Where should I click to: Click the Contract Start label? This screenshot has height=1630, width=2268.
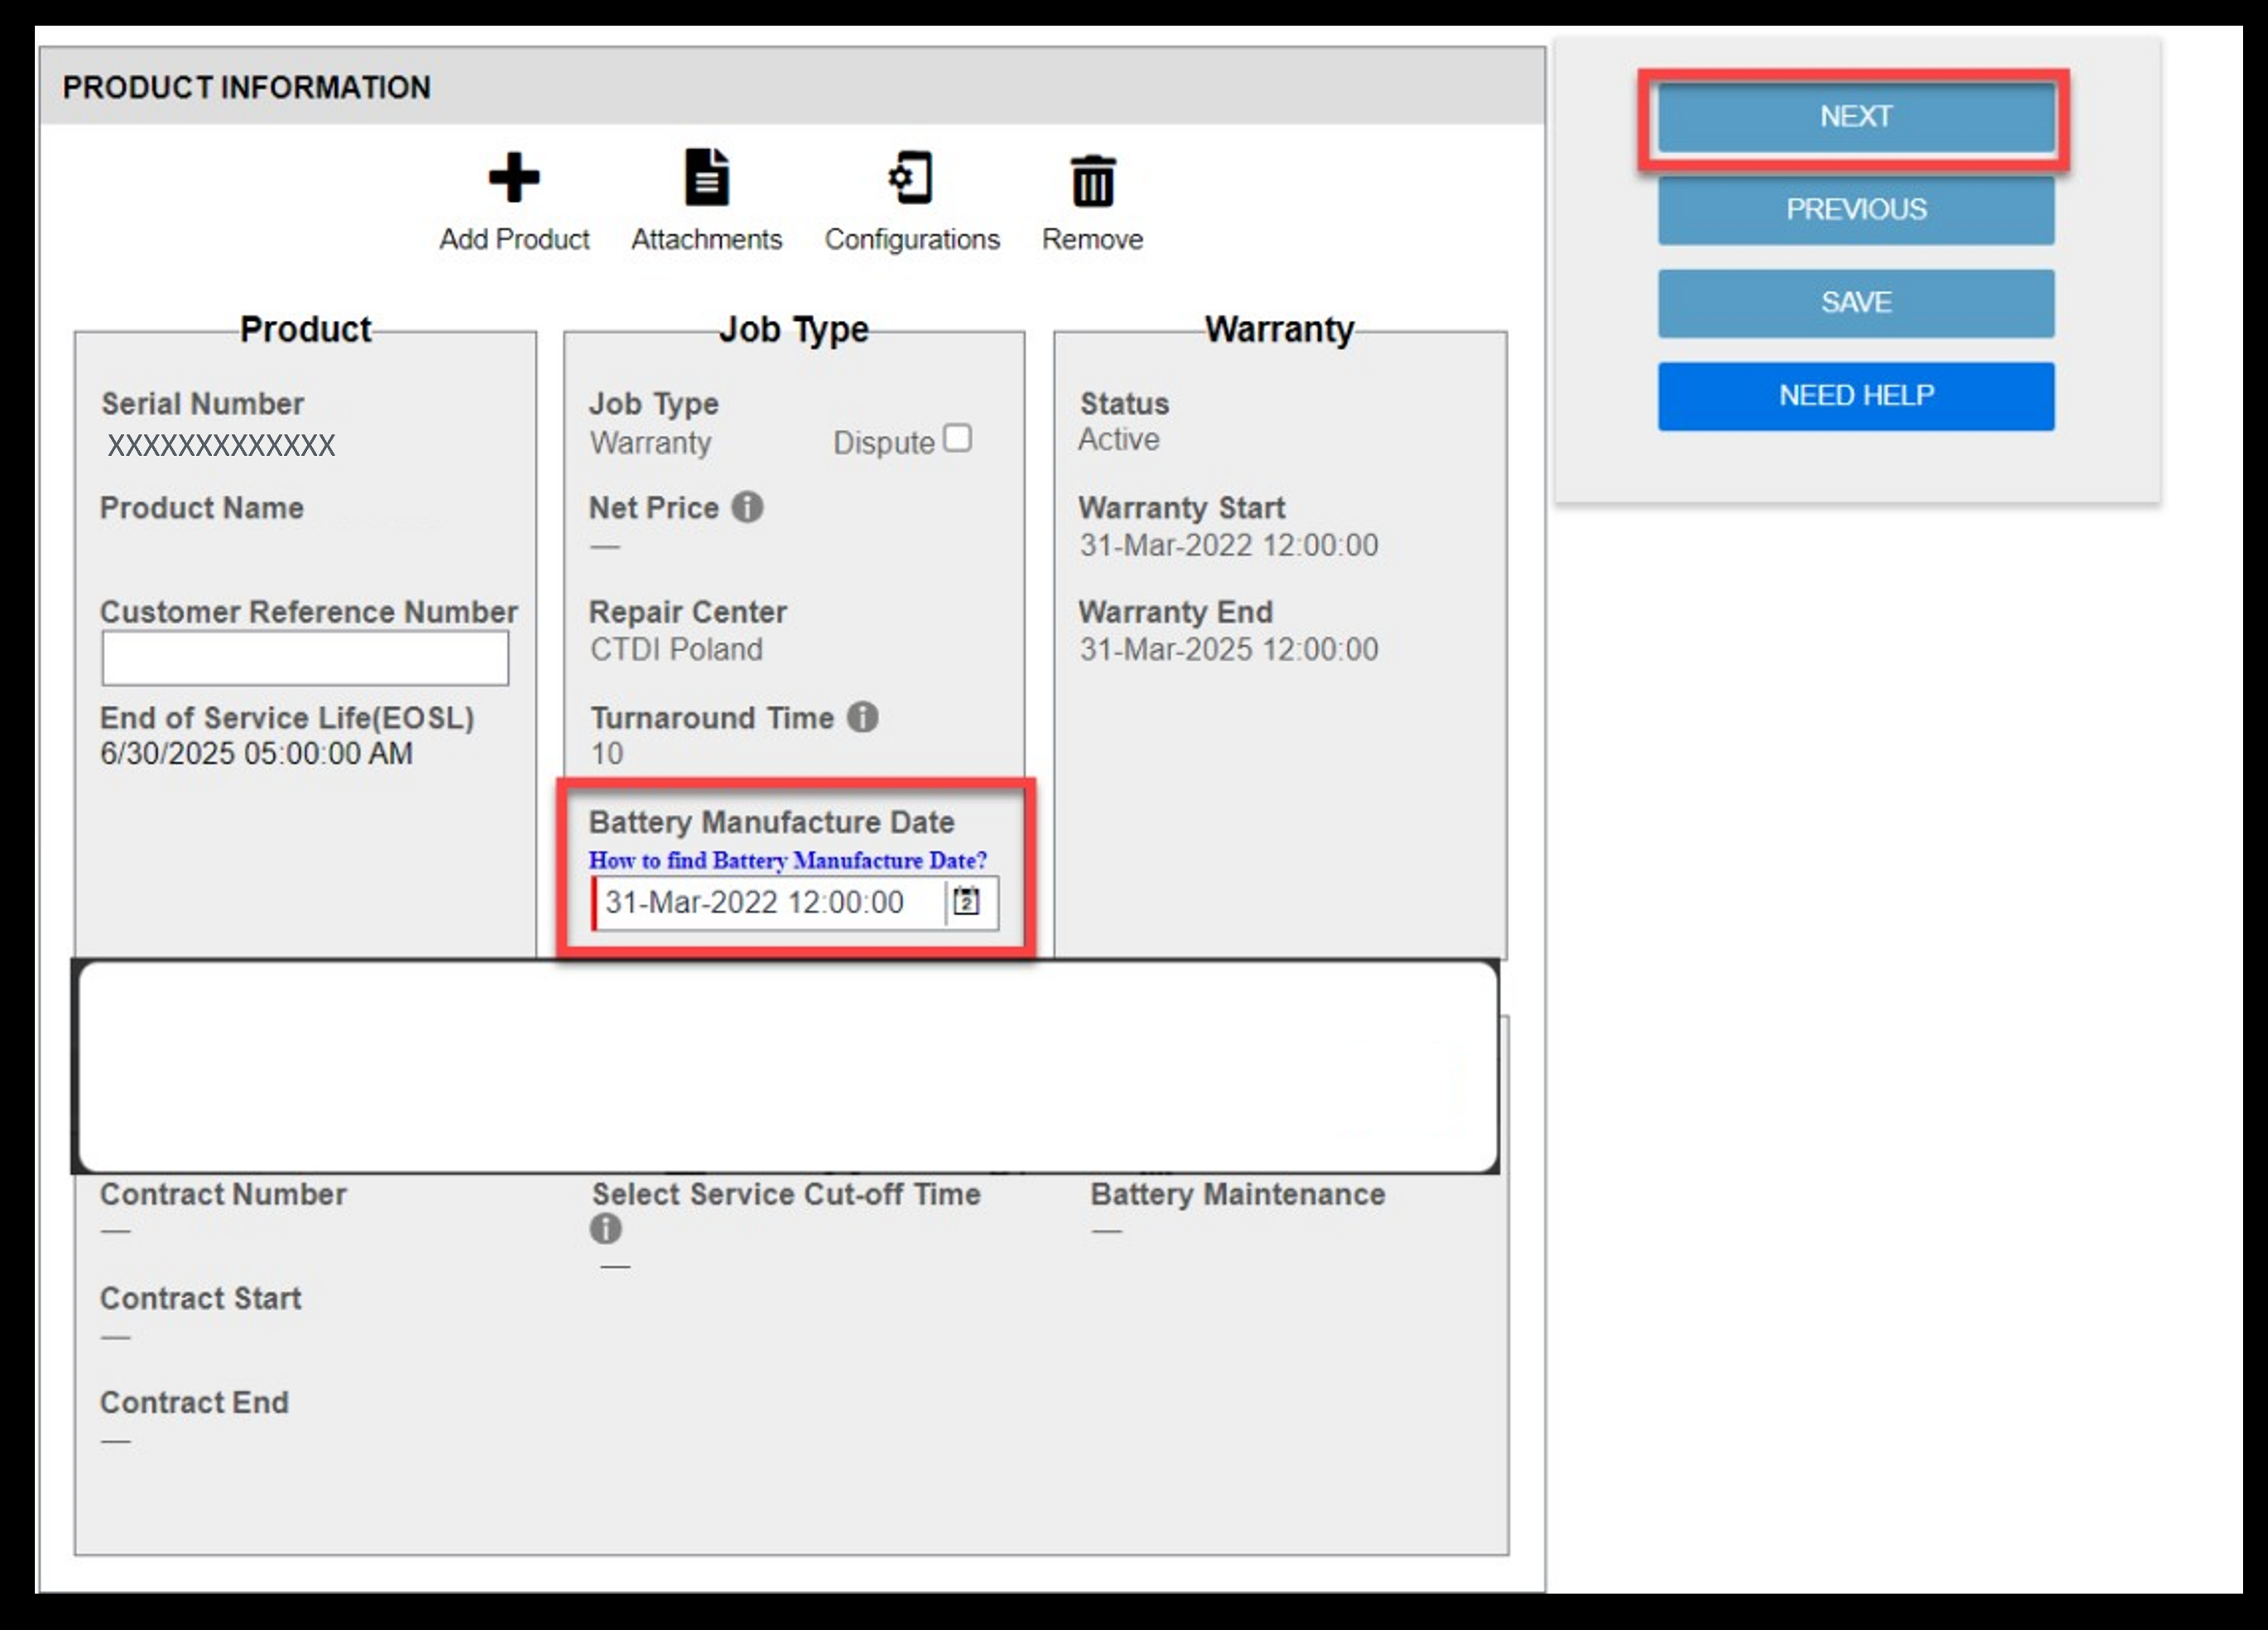[200, 1298]
